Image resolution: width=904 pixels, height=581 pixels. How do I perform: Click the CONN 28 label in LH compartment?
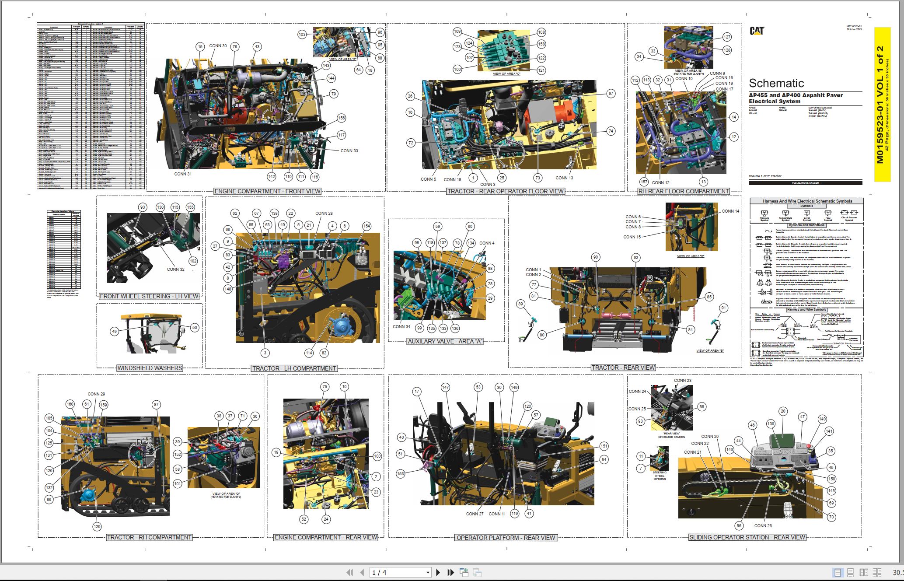click(324, 213)
